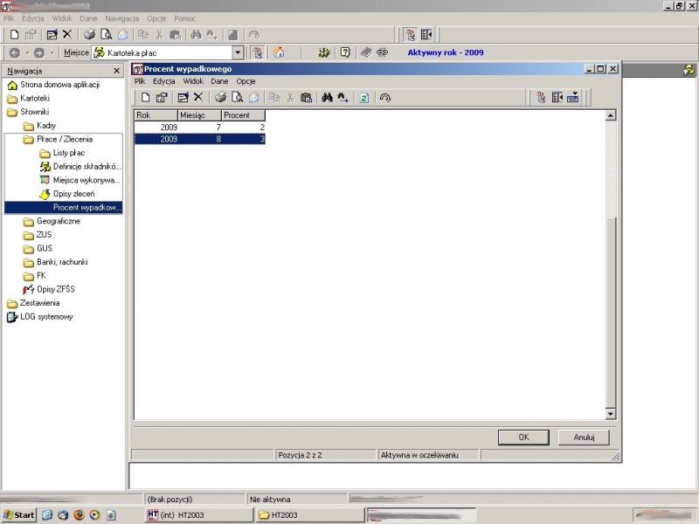
Task: Open Edycja menu in Procent wypadkowego window
Action: click(164, 81)
